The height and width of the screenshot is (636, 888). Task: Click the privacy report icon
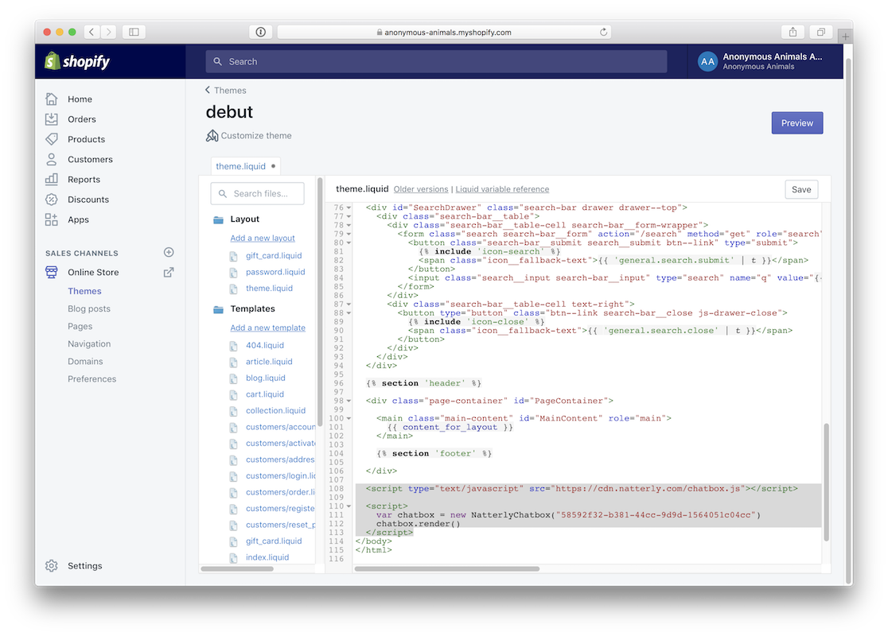click(x=260, y=32)
